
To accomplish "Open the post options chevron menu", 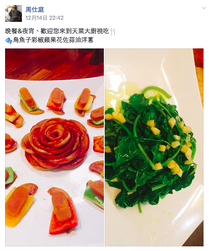I will 204,8.
